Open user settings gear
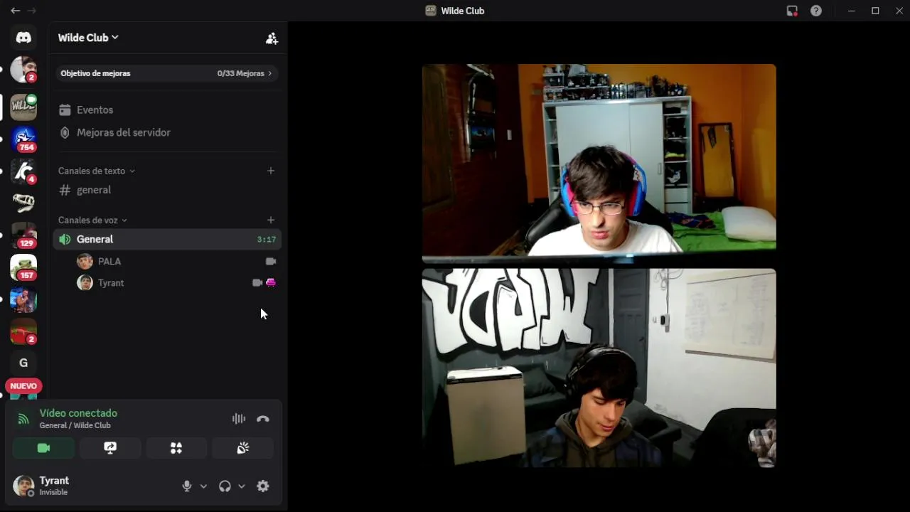 click(263, 486)
